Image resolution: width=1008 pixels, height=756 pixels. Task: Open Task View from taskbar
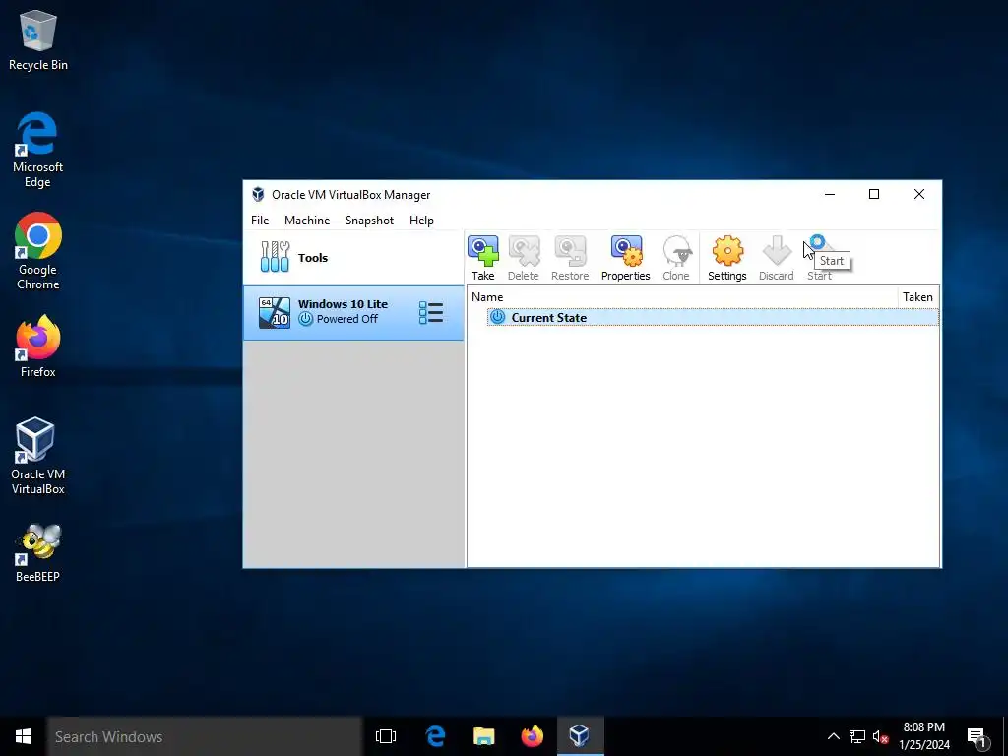[x=386, y=736]
